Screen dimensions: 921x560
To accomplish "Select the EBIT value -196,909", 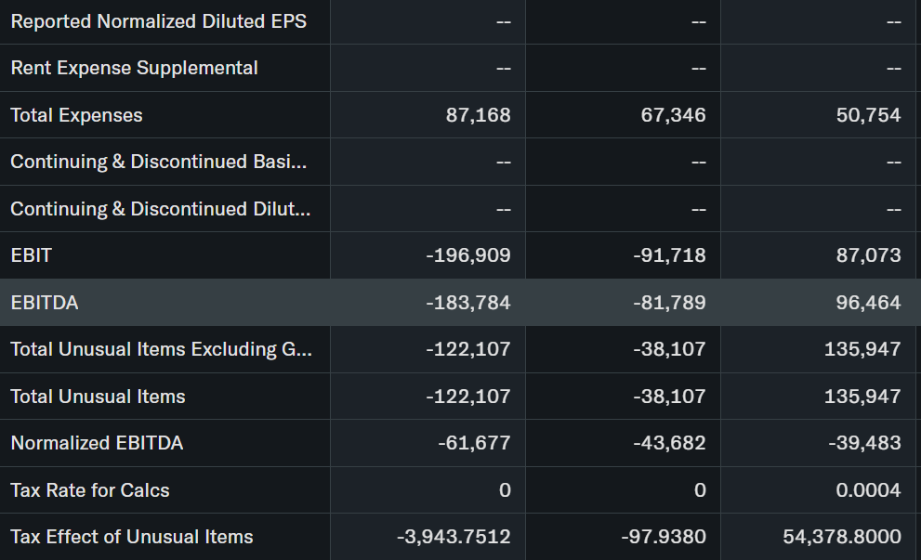I will [x=467, y=255].
